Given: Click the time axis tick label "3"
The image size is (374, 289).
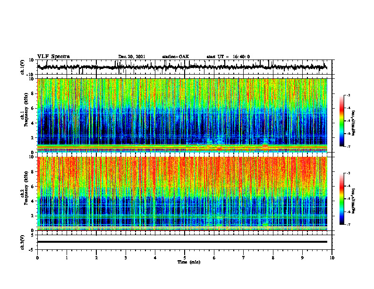Looking at the screenshot, I should pyautogui.click(x=126, y=258).
